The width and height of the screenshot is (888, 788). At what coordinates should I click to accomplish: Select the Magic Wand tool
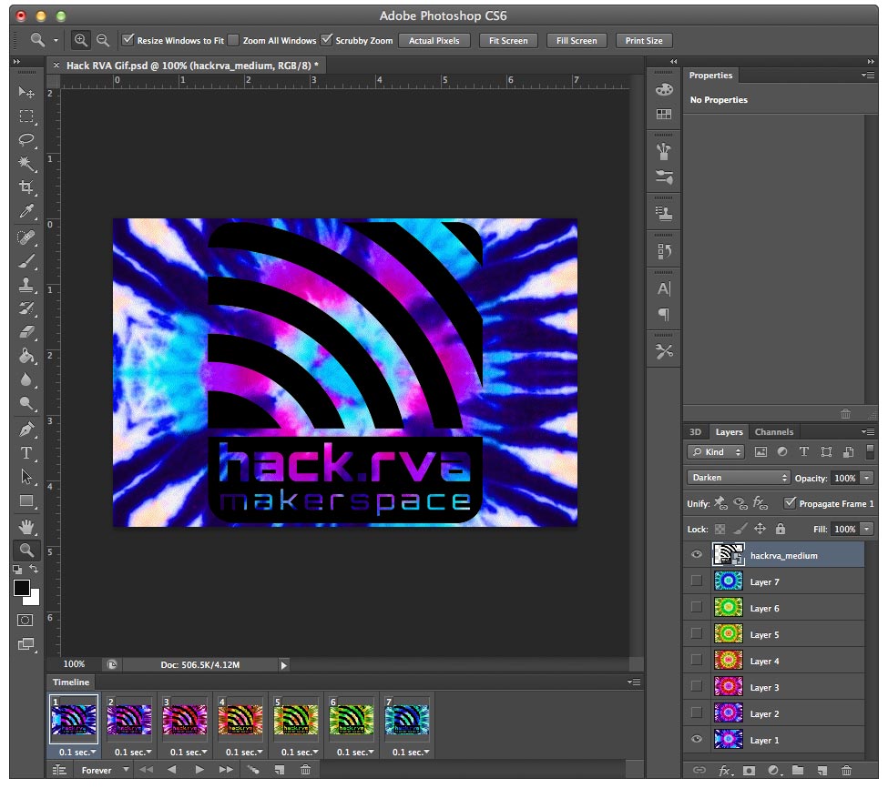click(x=26, y=164)
